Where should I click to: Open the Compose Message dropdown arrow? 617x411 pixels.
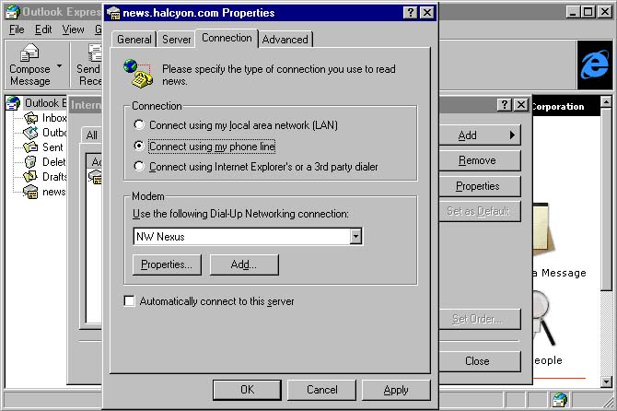(x=60, y=66)
